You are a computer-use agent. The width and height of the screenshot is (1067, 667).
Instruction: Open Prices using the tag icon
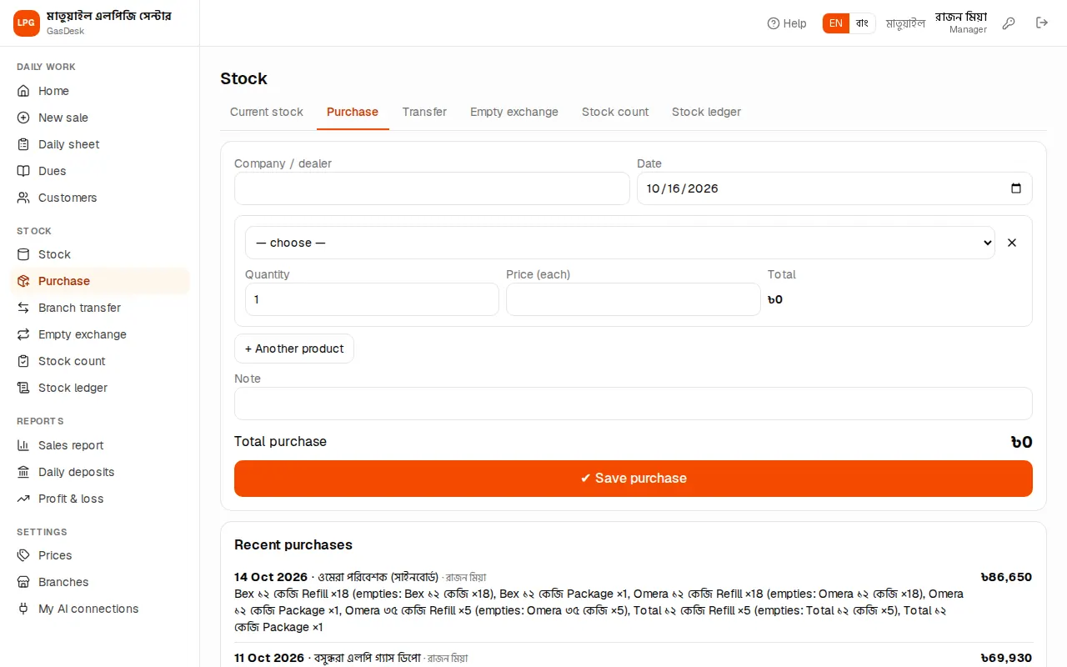click(x=23, y=555)
